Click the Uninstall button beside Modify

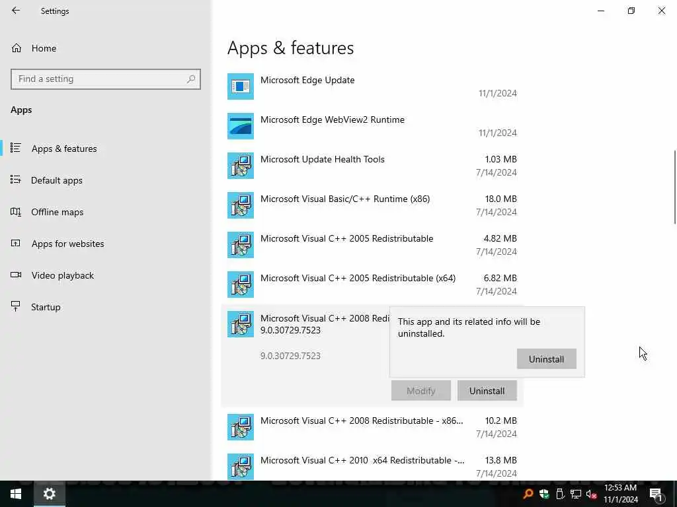point(487,391)
